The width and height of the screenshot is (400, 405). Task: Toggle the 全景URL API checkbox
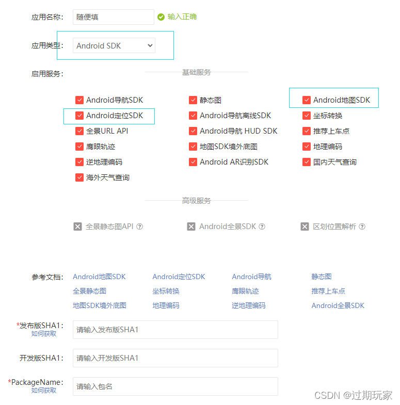[79, 131]
